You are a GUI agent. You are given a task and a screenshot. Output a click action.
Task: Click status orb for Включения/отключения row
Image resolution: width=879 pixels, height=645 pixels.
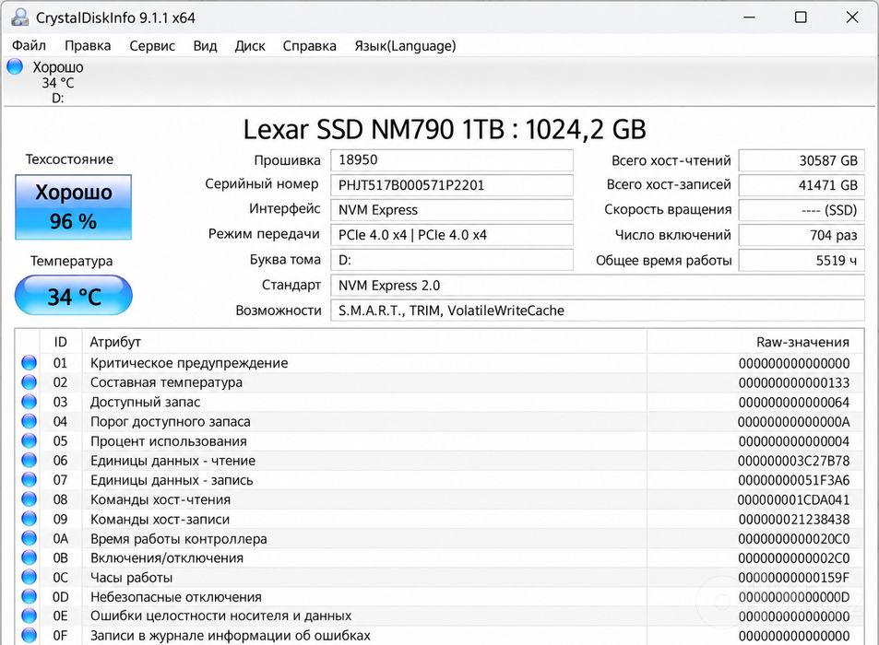click(x=30, y=557)
